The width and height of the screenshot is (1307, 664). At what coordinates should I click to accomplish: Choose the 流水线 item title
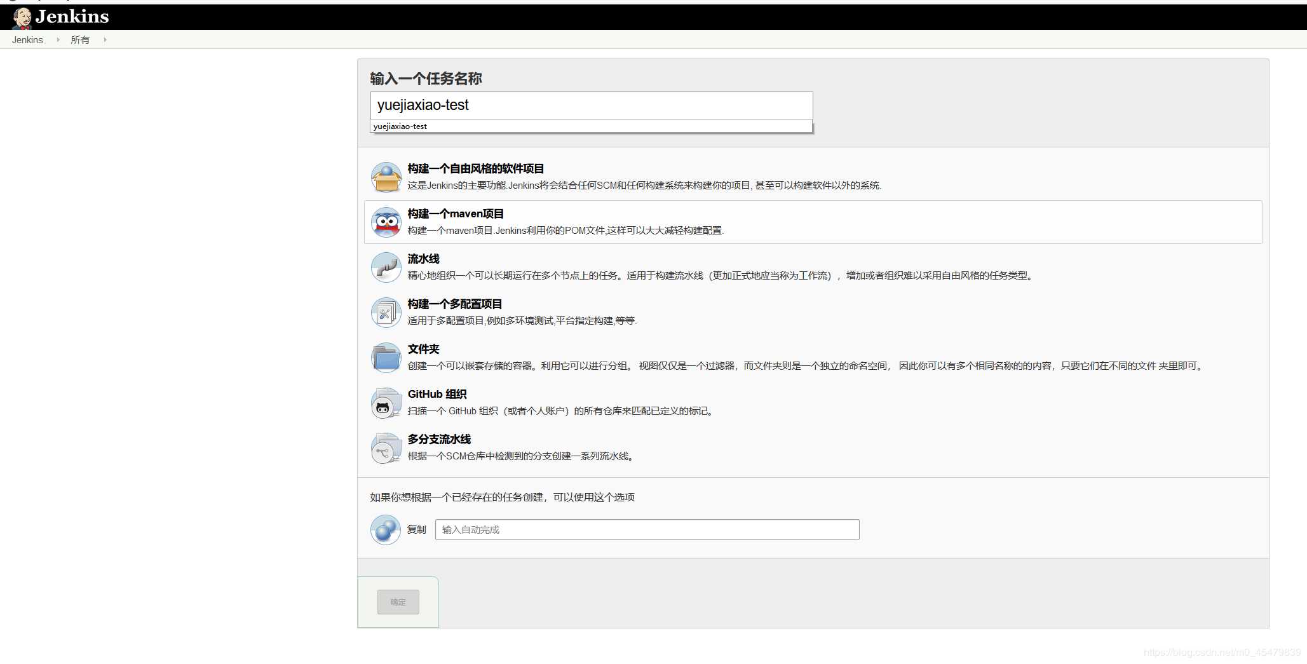click(x=423, y=259)
